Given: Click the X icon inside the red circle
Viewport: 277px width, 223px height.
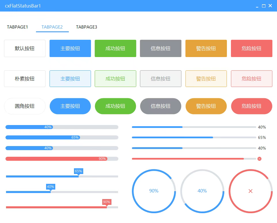Looking at the screenshot, I should tap(251, 191).
